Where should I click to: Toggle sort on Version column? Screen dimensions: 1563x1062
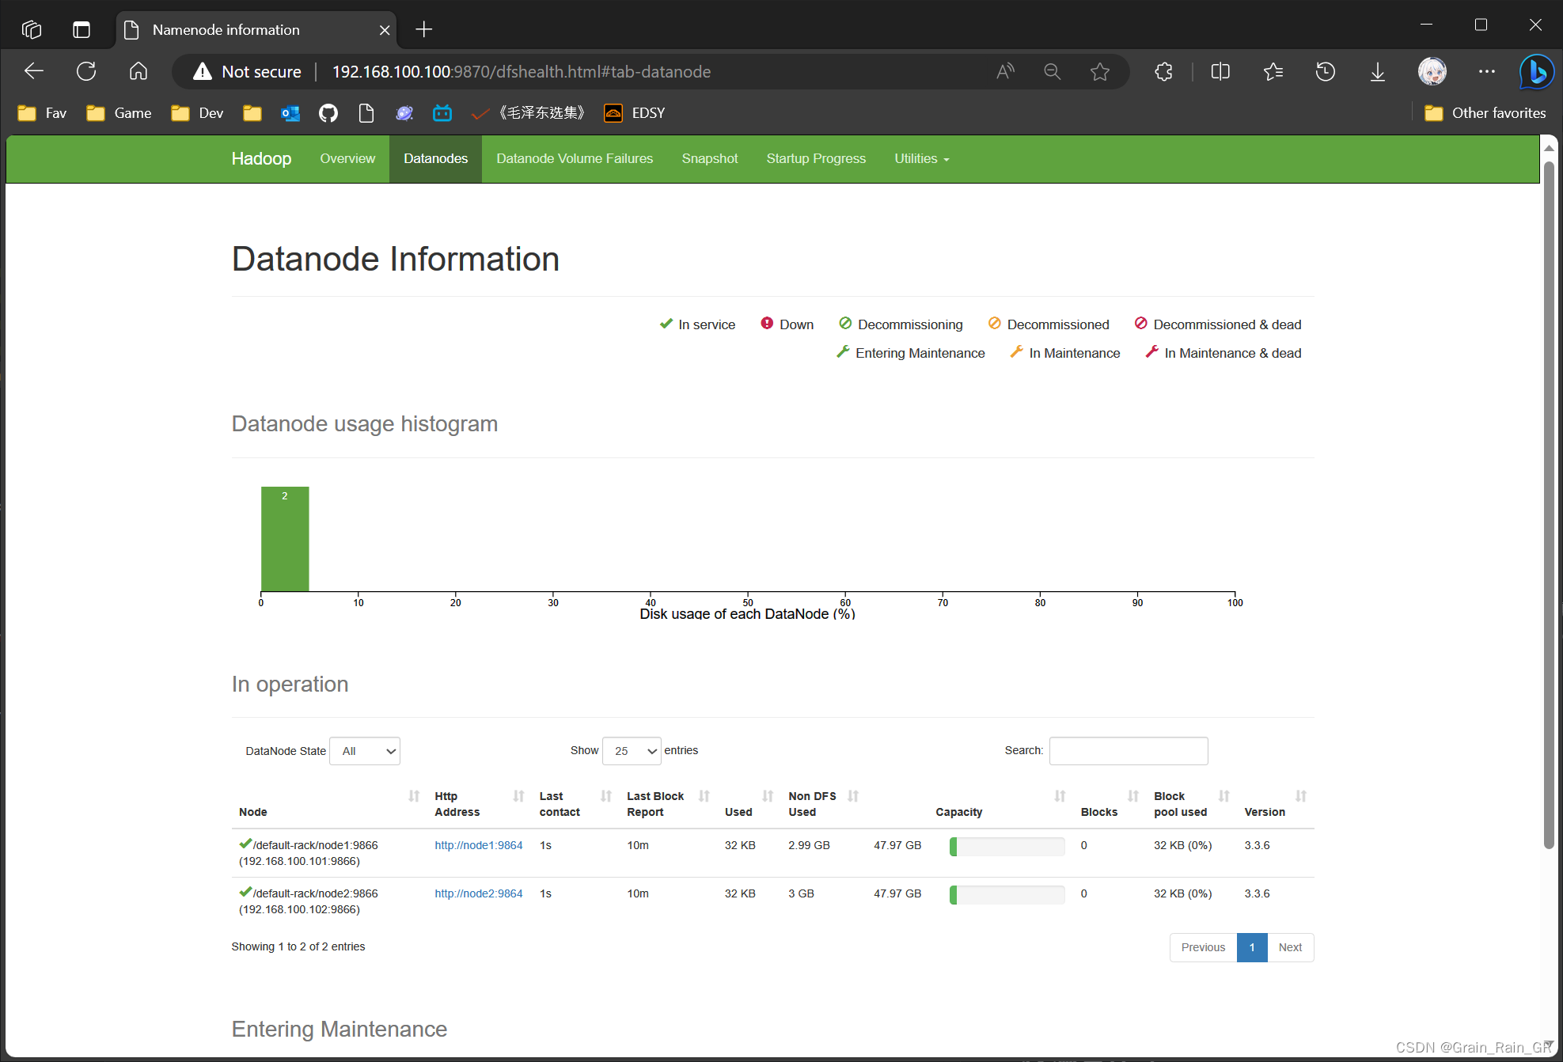tap(1300, 796)
